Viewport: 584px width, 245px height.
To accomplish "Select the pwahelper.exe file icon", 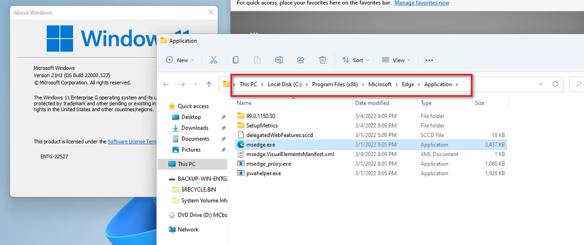I will click(x=241, y=173).
